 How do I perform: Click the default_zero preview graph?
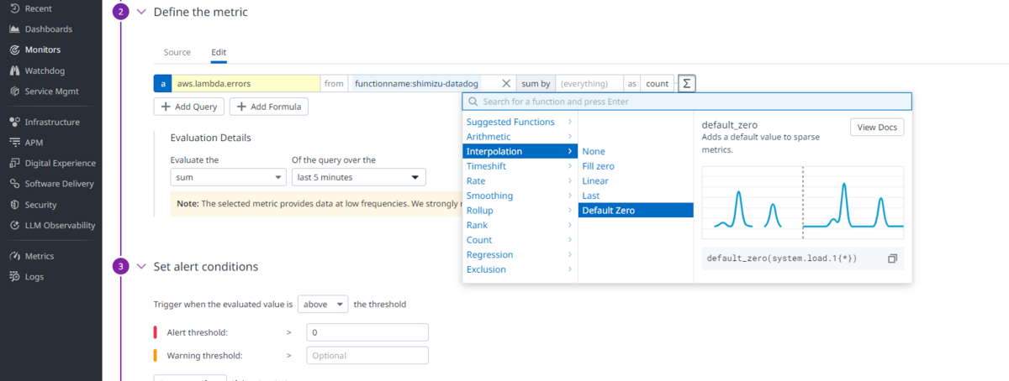pos(803,204)
